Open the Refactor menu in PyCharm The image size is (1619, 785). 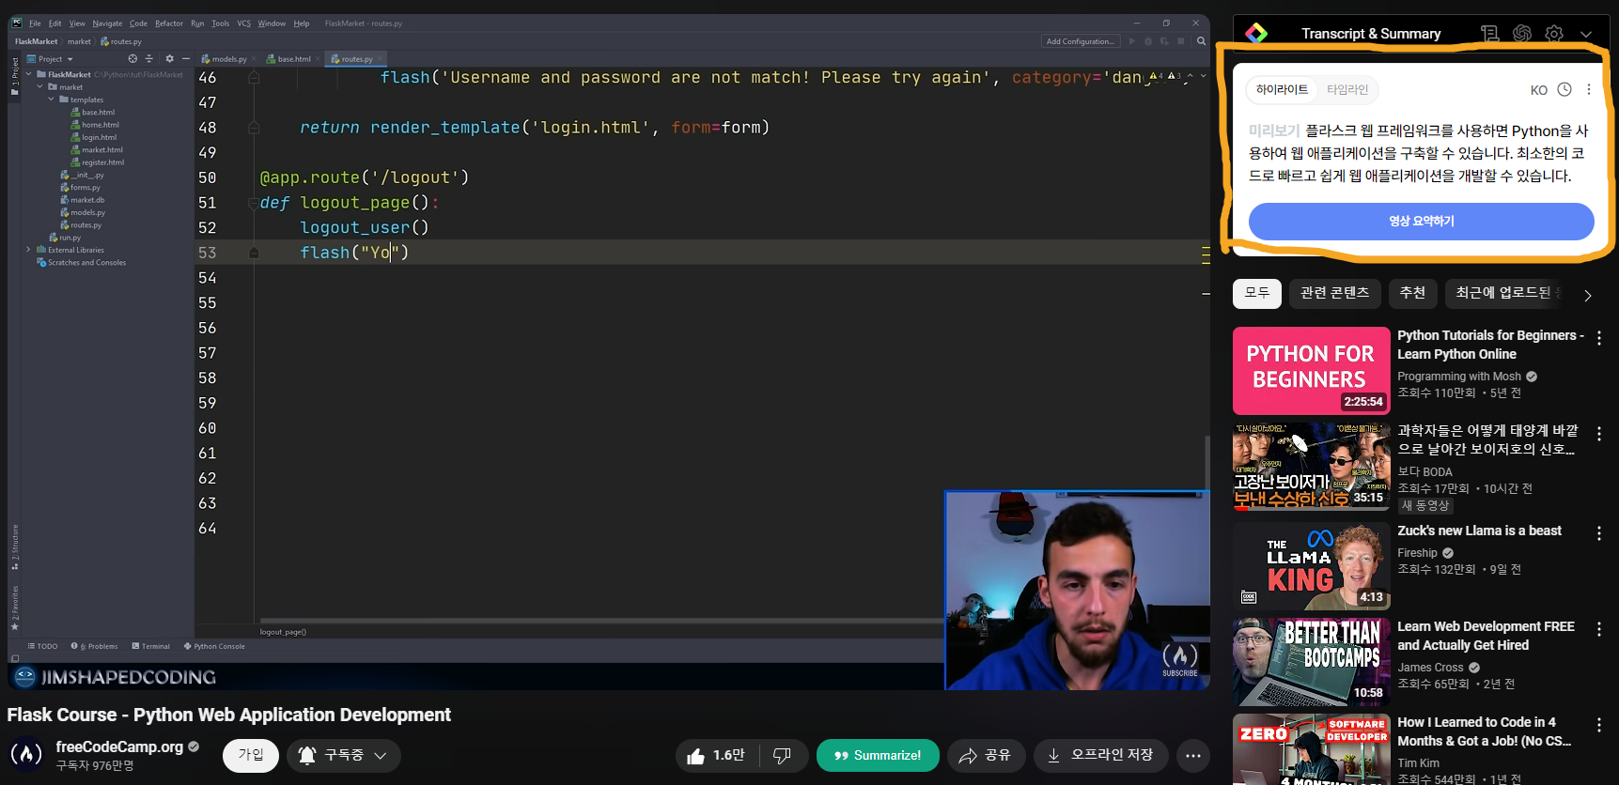click(169, 23)
